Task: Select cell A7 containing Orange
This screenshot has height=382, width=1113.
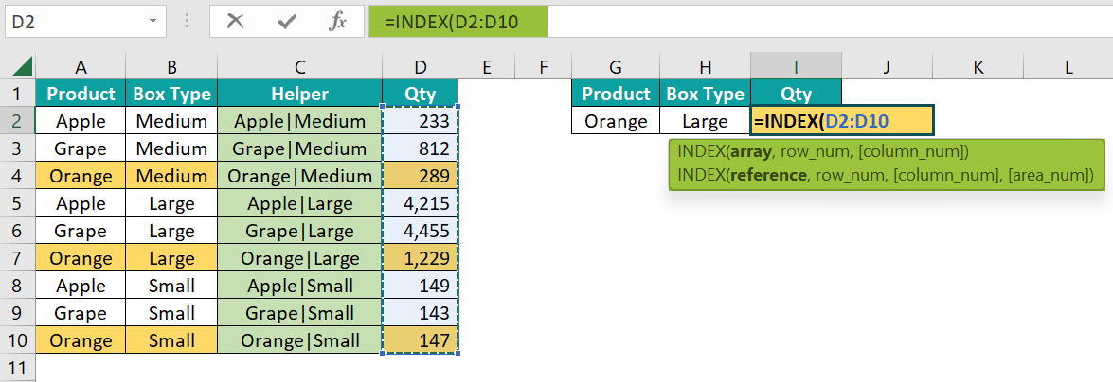Action: tap(81, 257)
